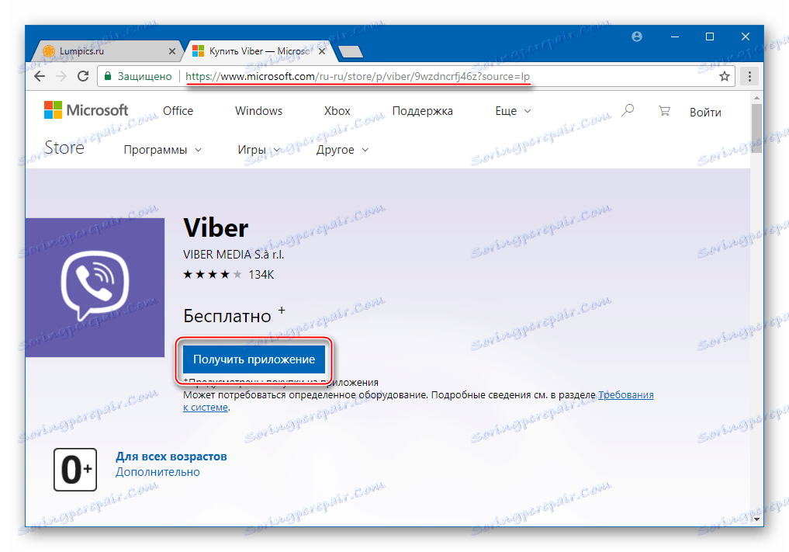Click the Chrome user profile icon
The width and height of the screenshot is (789, 552).
[x=636, y=36]
